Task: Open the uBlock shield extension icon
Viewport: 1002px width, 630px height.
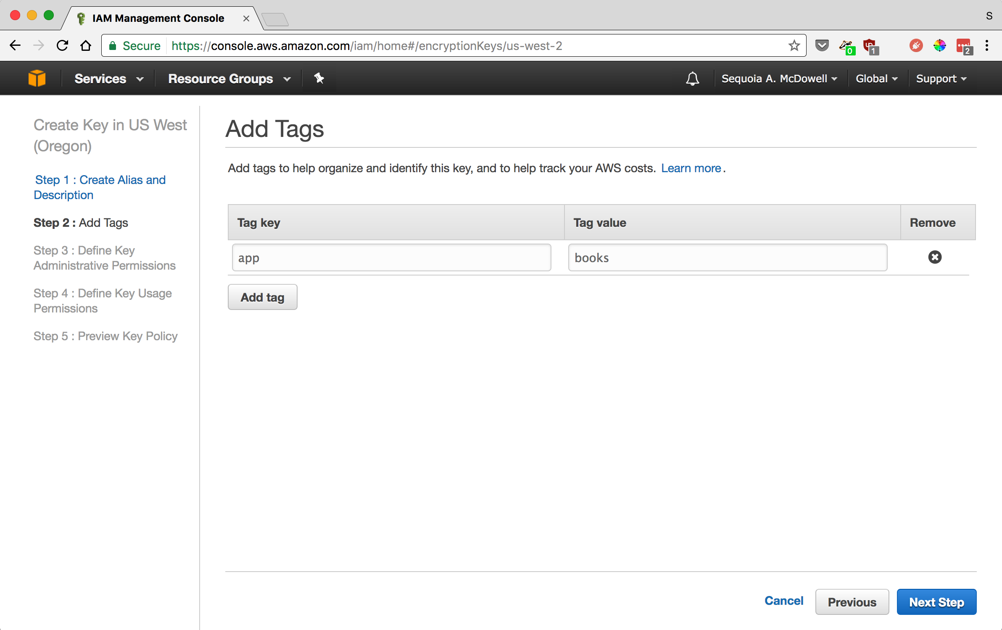Action: (x=870, y=46)
